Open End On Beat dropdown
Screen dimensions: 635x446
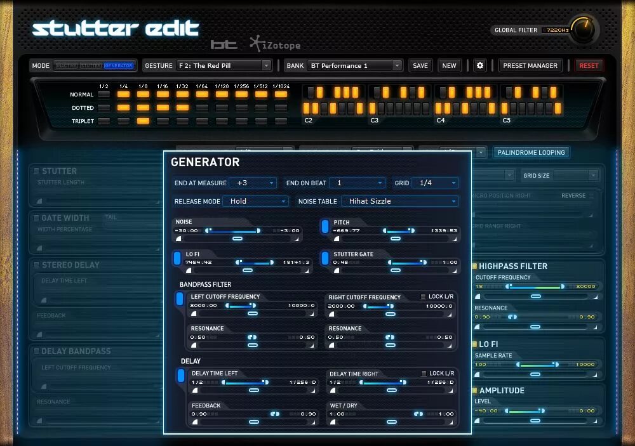pyautogui.click(x=357, y=183)
